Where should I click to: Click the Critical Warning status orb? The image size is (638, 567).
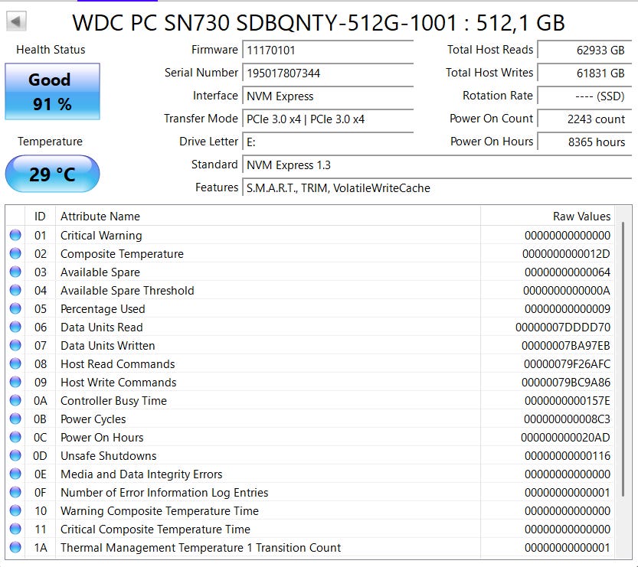(15, 236)
